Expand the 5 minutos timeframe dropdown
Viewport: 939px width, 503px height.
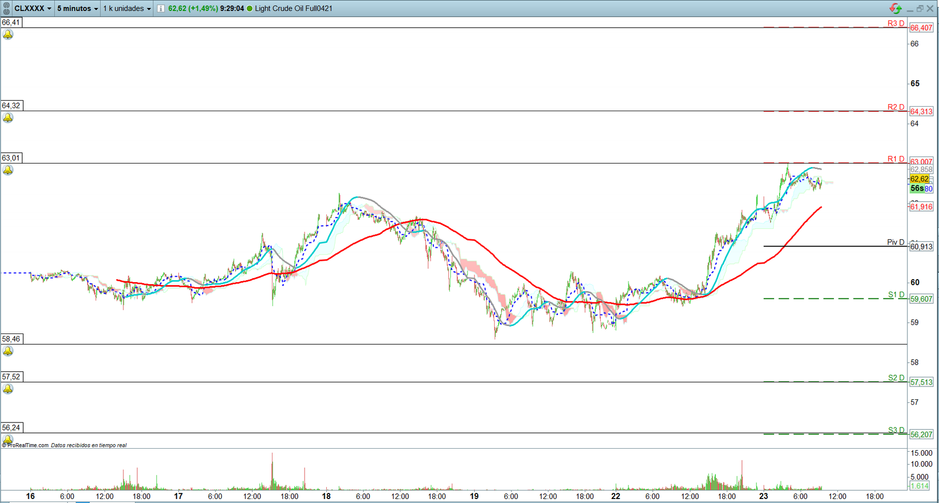click(77, 9)
